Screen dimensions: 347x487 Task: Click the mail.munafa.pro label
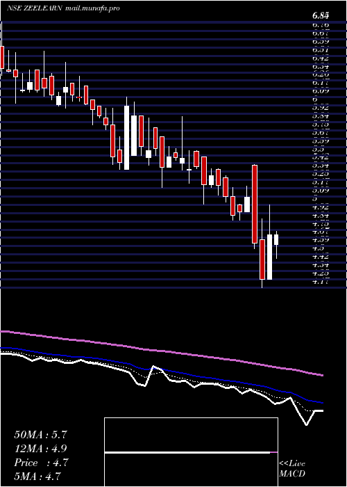(x=92, y=8)
